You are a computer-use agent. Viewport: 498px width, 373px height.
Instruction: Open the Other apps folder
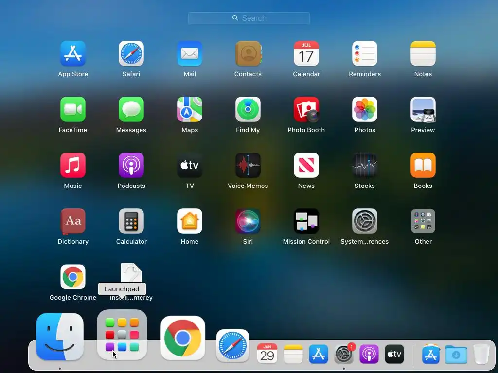click(x=423, y=221)
